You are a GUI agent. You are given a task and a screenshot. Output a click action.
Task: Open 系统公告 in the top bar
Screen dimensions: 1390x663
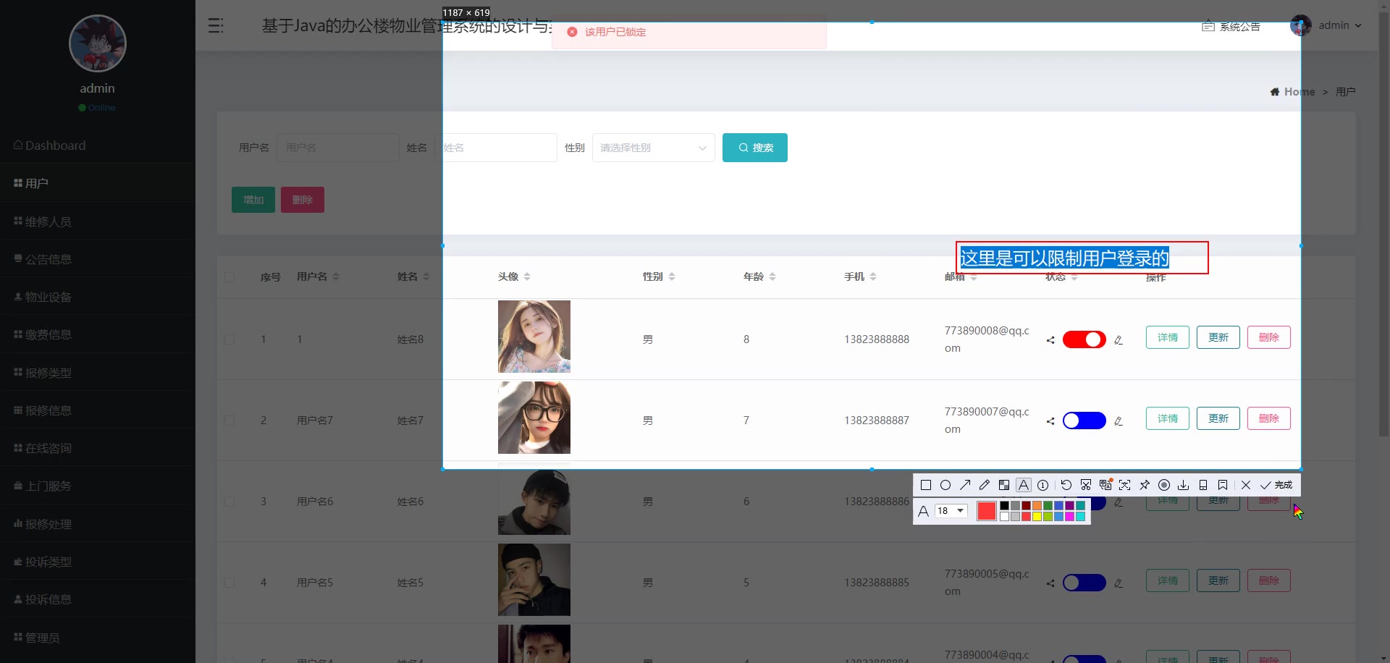[x=1231, y=26]
